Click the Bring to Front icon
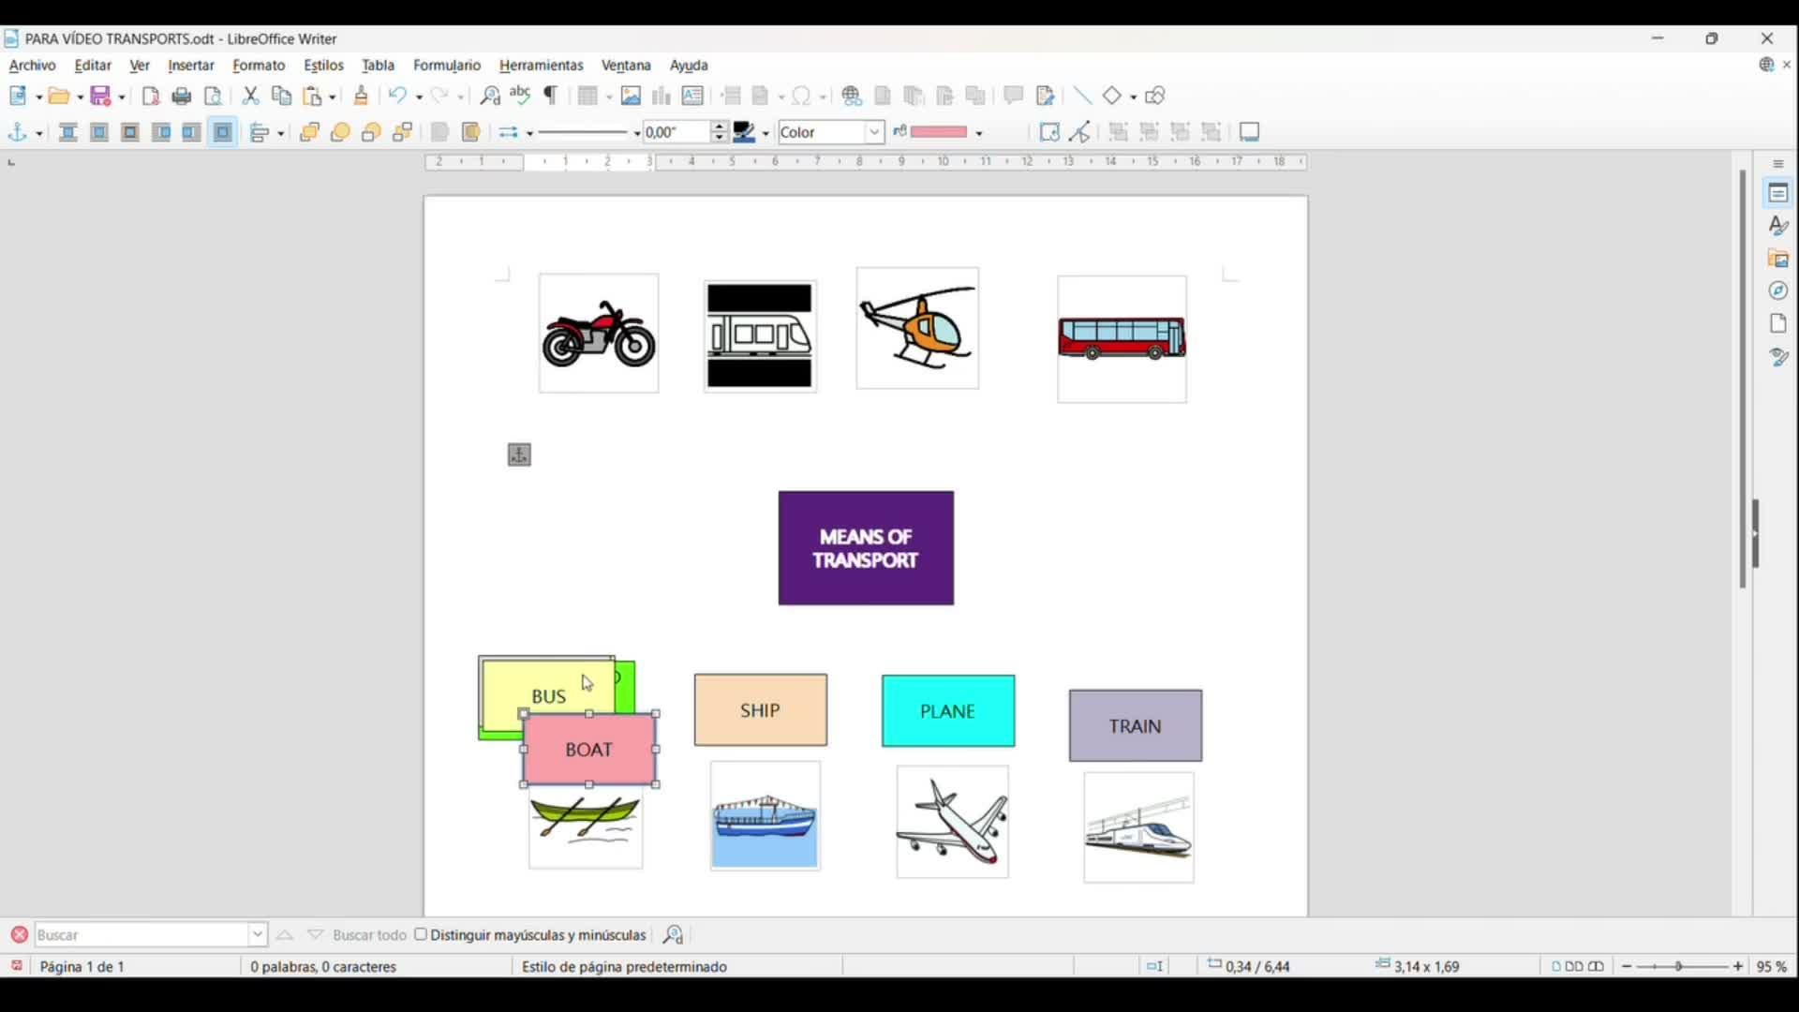 (x=310, y=133)
